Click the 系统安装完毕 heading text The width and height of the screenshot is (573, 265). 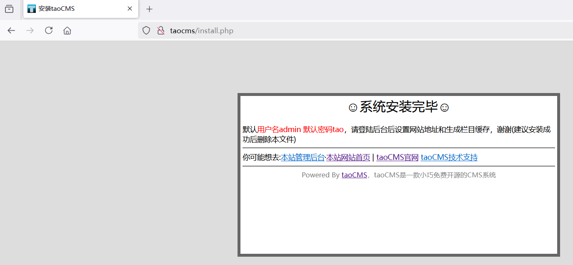pyautogui.click(x=399, y=107)
